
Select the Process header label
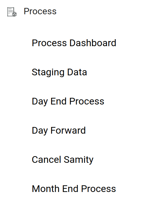tap(40, 11)
